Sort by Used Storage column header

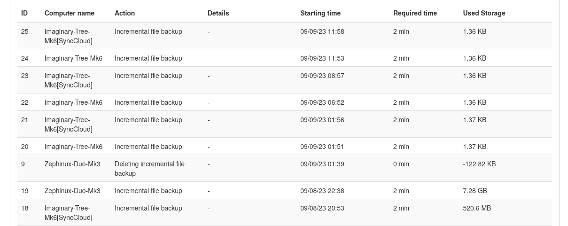point(484,13)
